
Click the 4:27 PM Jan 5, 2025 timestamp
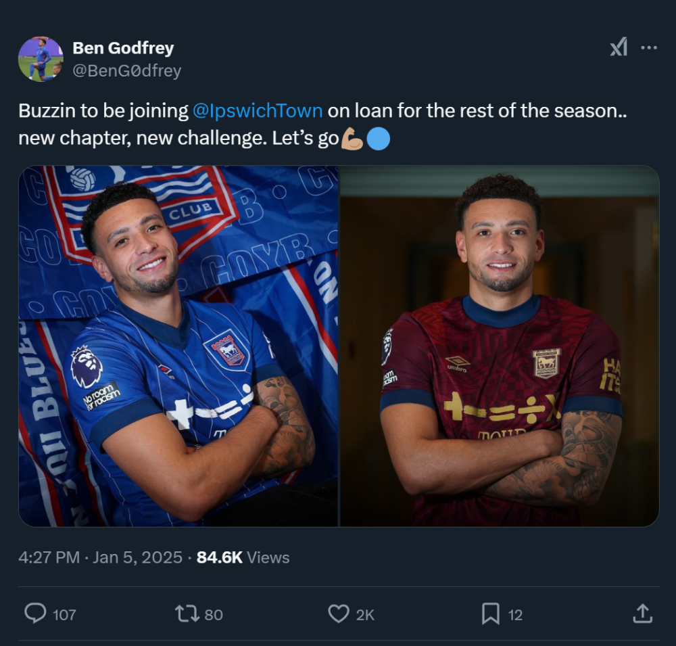pos(101,557)
